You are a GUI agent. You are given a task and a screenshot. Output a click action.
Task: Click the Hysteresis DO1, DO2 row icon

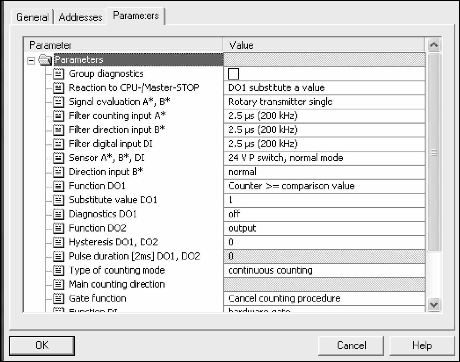[x=59, y=242]
